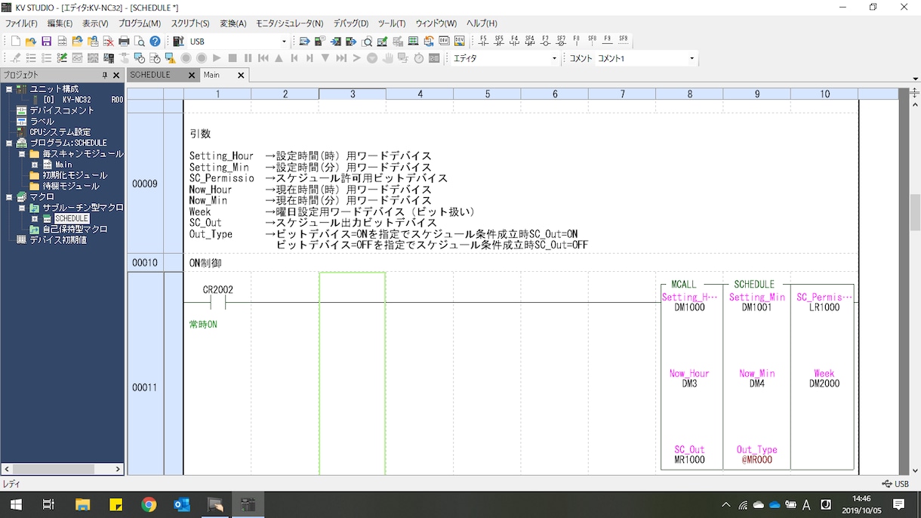Click the F9 horizontal line tool

tap(608, 41)
